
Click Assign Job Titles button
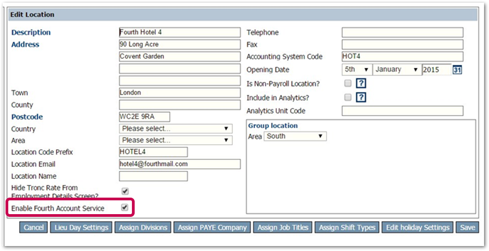click(283, 227)
